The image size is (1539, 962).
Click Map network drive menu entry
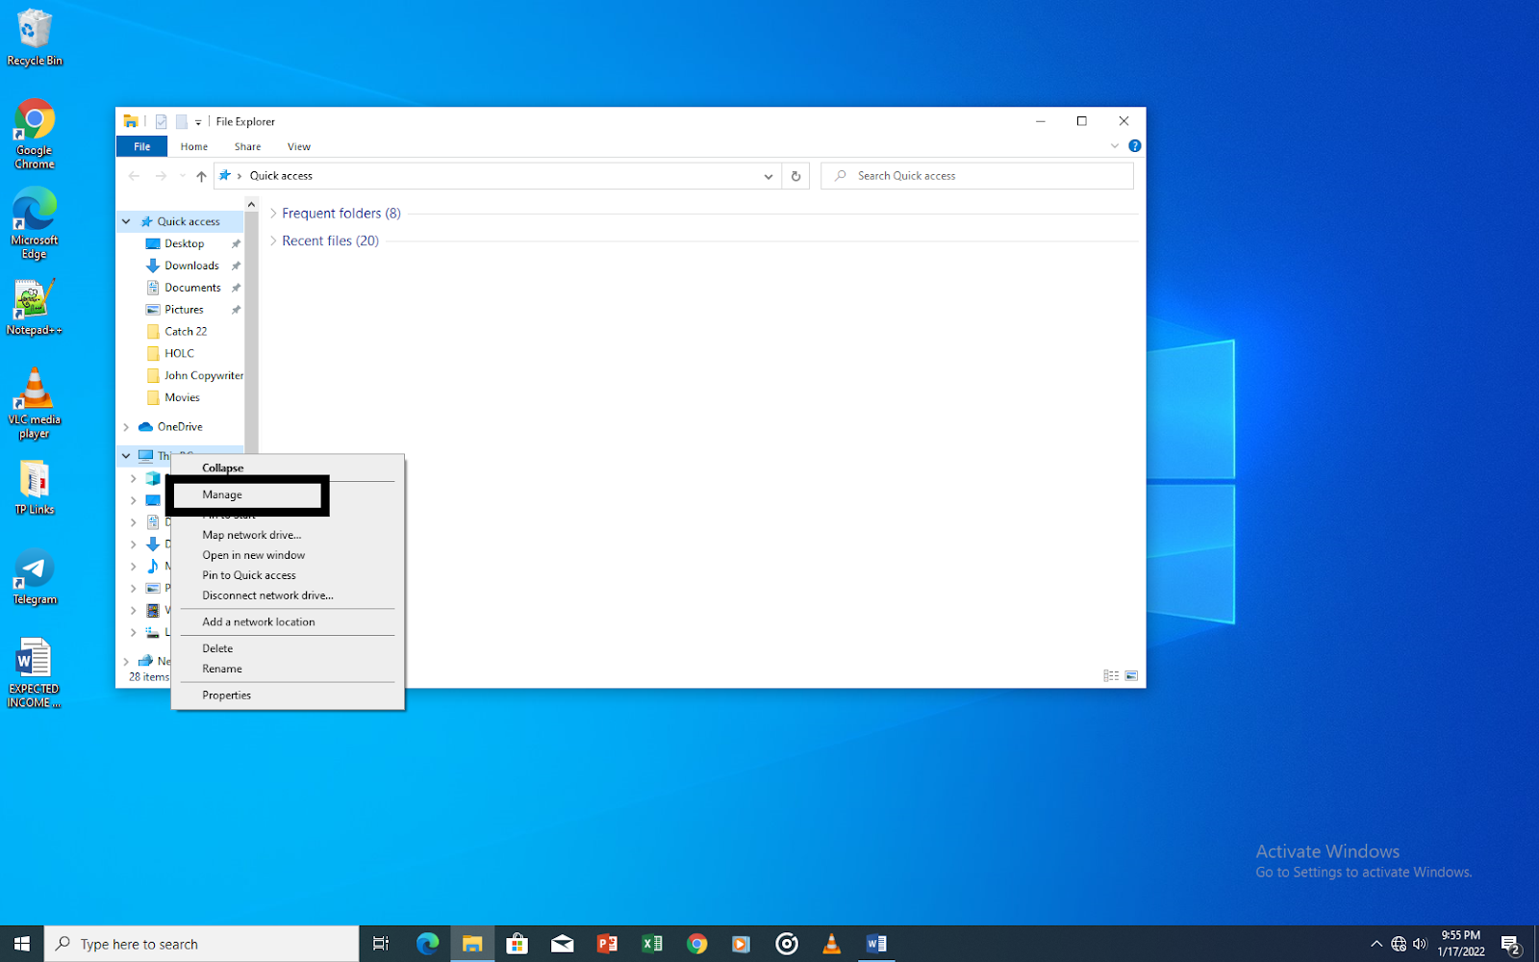pyautogui.click(x=251, y=535)
